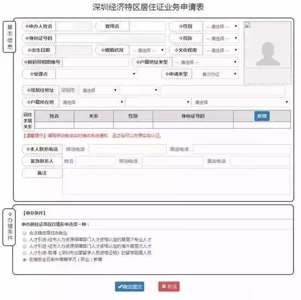Expand the 户籍地址类型 dropdown
Image resolution: width=301 pixels, height=300 pixels.
205,62
